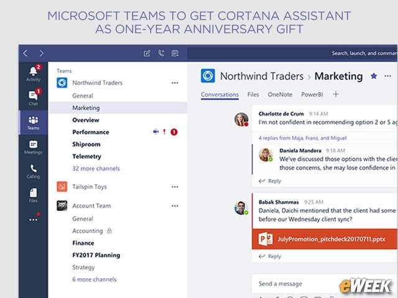Select Overview channel
Image resolution: width=398 pixels, height=298 pixels.
click(86, 120)
